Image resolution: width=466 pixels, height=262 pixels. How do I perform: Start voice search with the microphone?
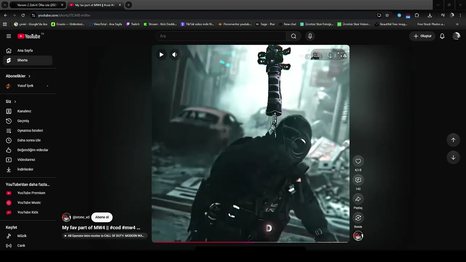click(310, 36)
